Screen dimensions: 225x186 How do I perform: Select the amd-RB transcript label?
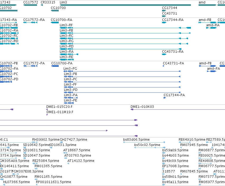(x=205, y=20)
